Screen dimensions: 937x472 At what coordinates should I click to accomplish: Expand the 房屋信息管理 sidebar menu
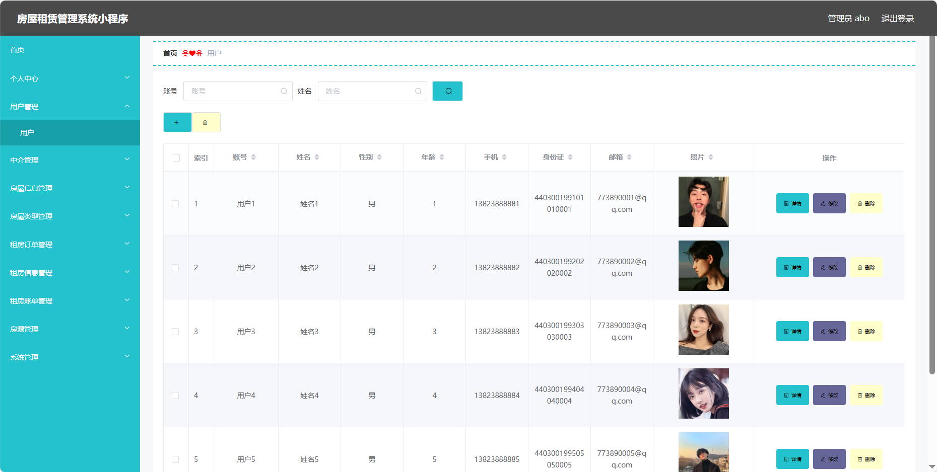(70, 188)
